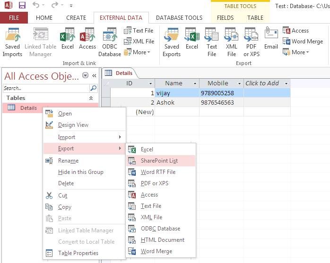Viewport: 330px width, 263px height.
Task: Select HTML Document in Export submenu
Action: [x=161, y=240]
